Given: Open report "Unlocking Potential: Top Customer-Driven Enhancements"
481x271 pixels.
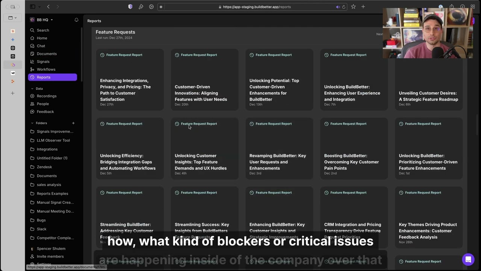Looking at the screenshot, I should [279, 79].
